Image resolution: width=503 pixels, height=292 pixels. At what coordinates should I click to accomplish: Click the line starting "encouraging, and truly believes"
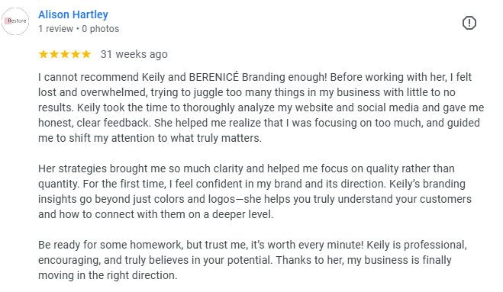tap(245, 260)
